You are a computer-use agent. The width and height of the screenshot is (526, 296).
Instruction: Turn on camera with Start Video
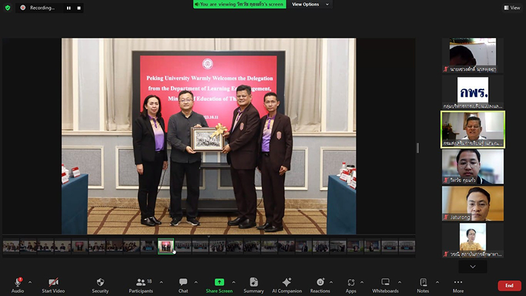(x=53, y=285)
